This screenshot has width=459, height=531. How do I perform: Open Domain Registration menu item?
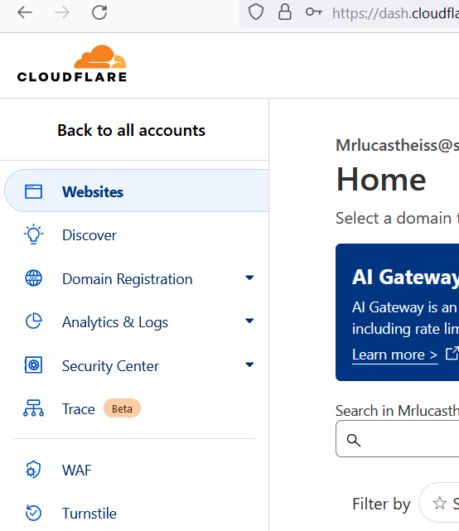pyautogui.click(x=128, y=279)
